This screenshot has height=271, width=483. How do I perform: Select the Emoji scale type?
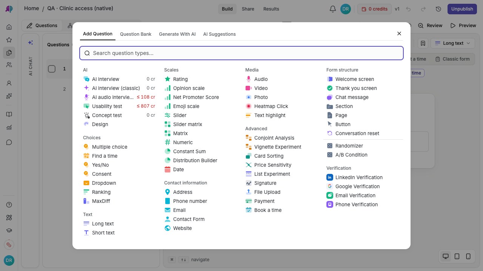(200, 106)
